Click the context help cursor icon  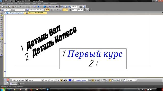57,7
